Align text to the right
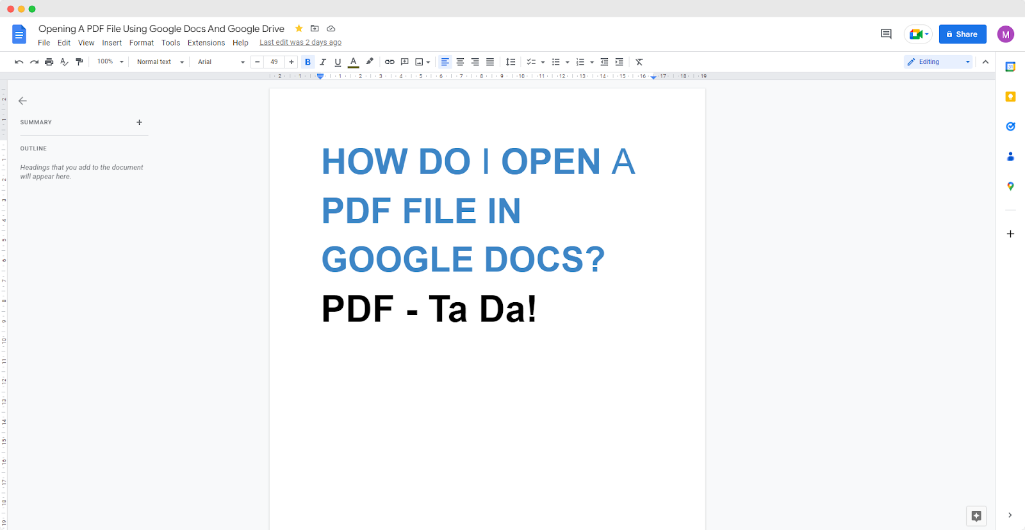Viewport: 1025px width, 530px height. (475, 62)
